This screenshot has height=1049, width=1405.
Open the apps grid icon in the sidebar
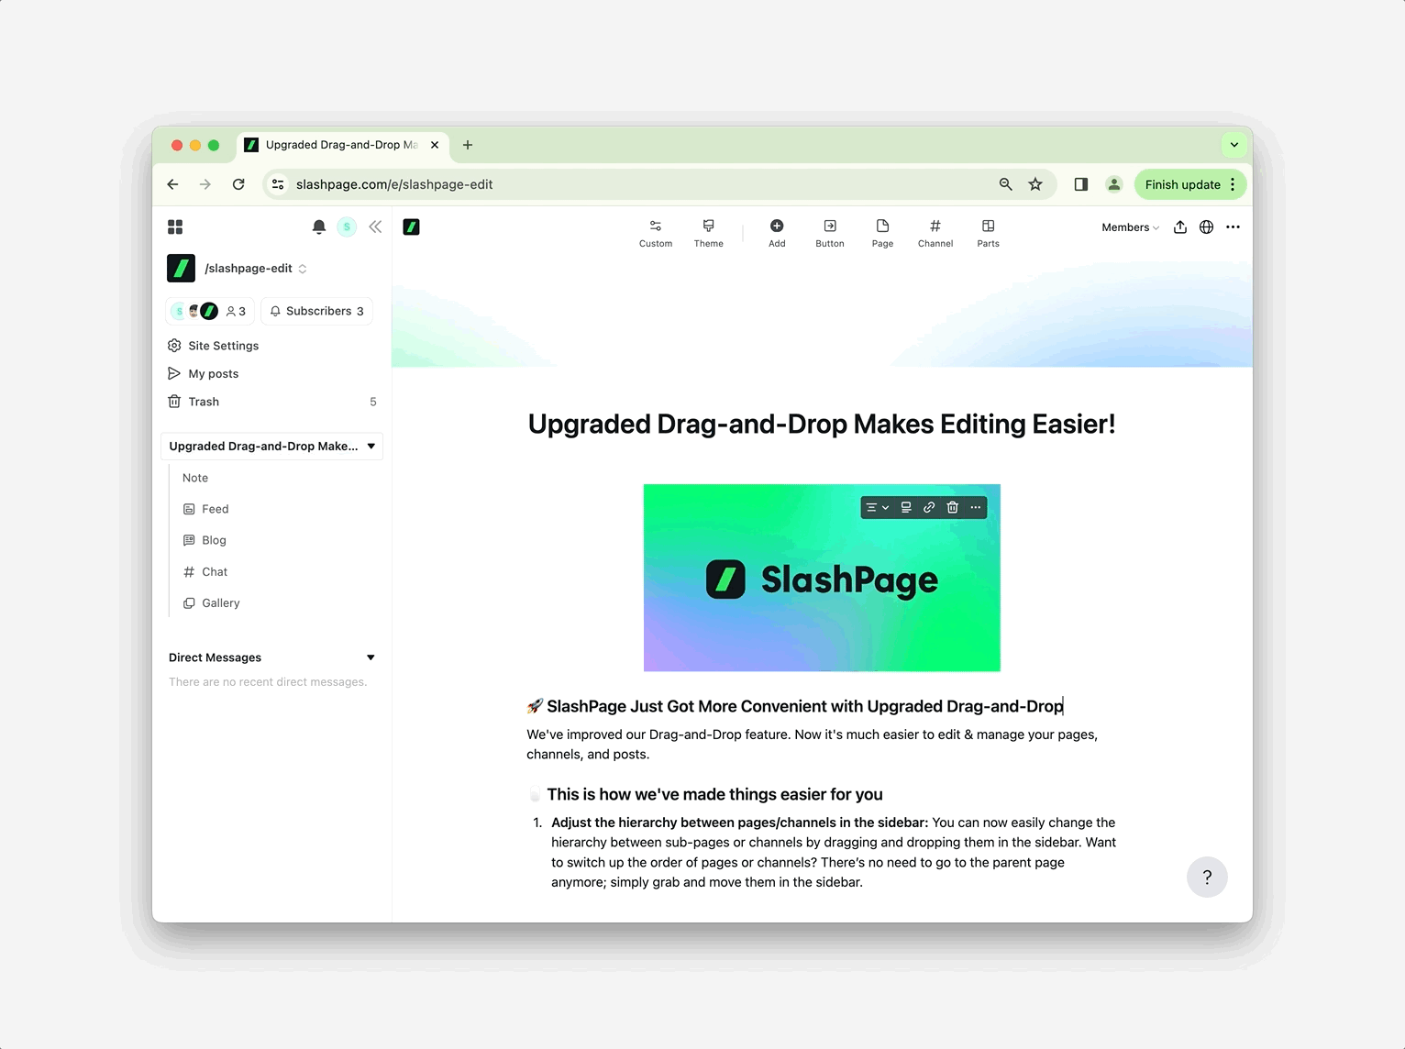click(175, 226)
